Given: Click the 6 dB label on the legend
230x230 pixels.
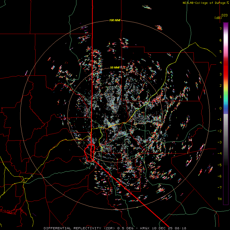Looking at the screenshot, I should point(221,40).
